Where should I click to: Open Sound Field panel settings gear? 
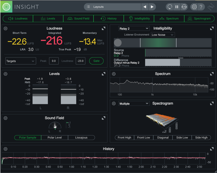pyautogui.click(x=5, y=118)
